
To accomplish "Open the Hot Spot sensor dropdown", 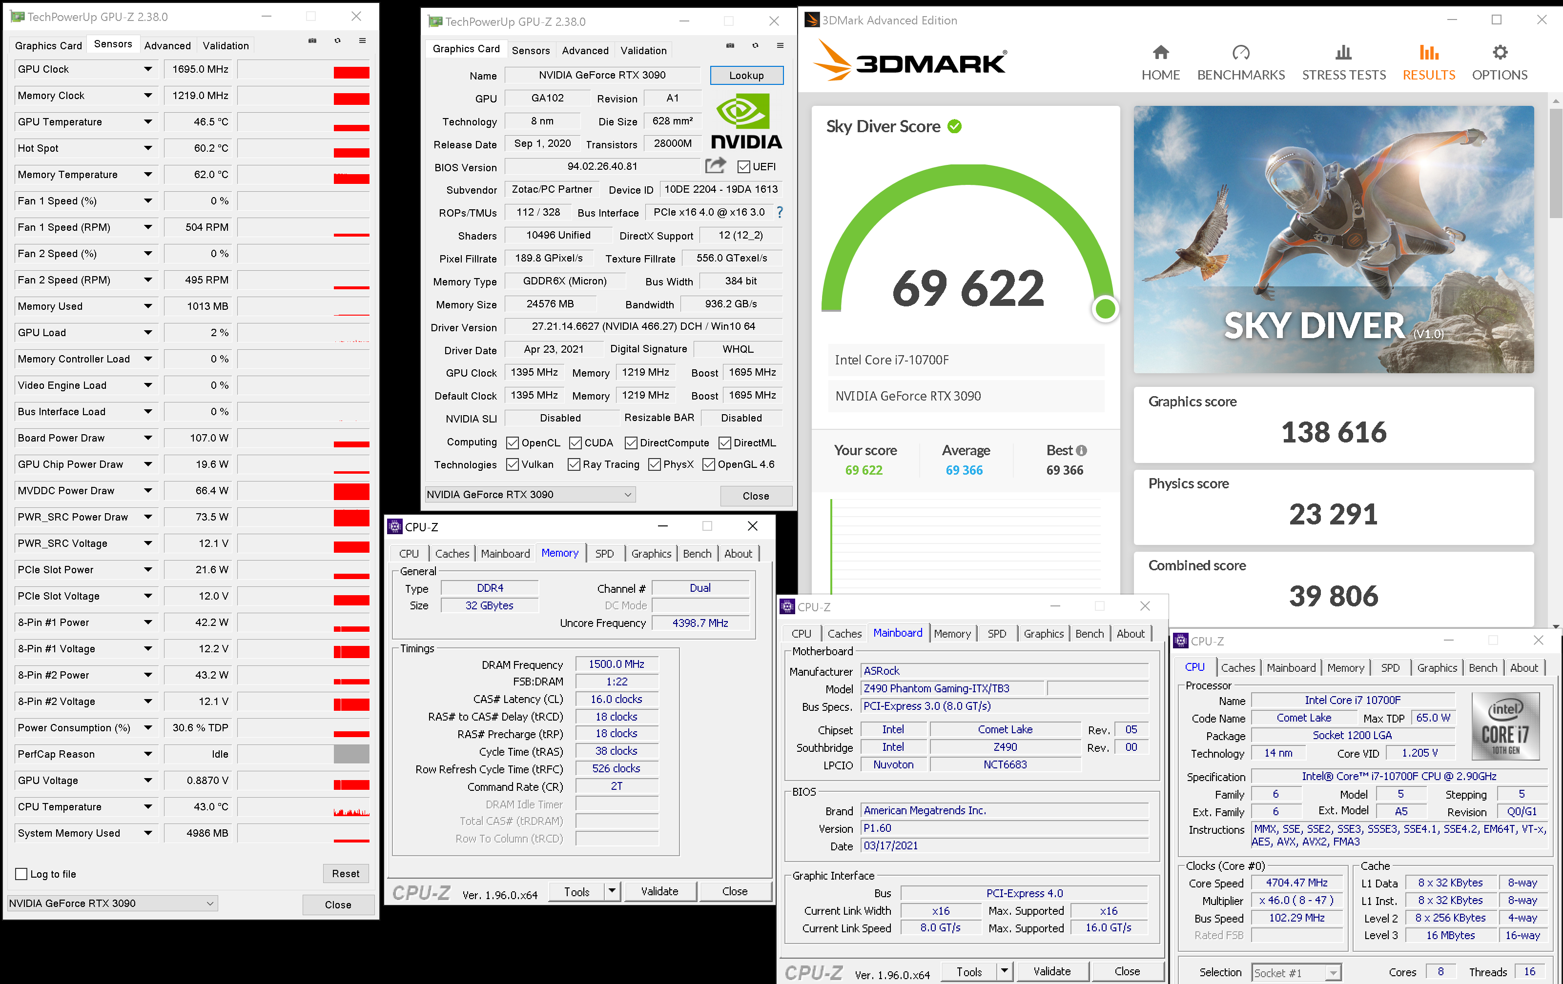I will tap(148, 148).
